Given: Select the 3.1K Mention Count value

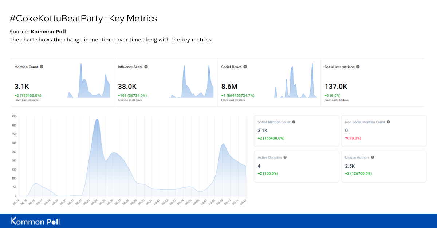Looking at the screenshot, I should (x=21, y=87).
